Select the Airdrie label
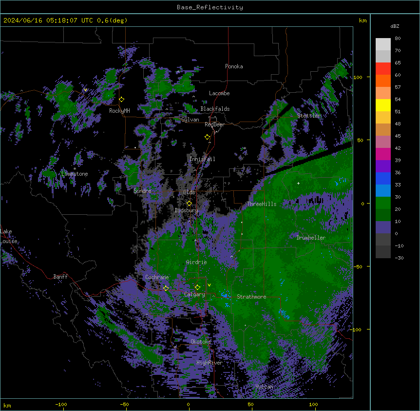The height and width of the screenshot is (411, 420). (196, 262)
